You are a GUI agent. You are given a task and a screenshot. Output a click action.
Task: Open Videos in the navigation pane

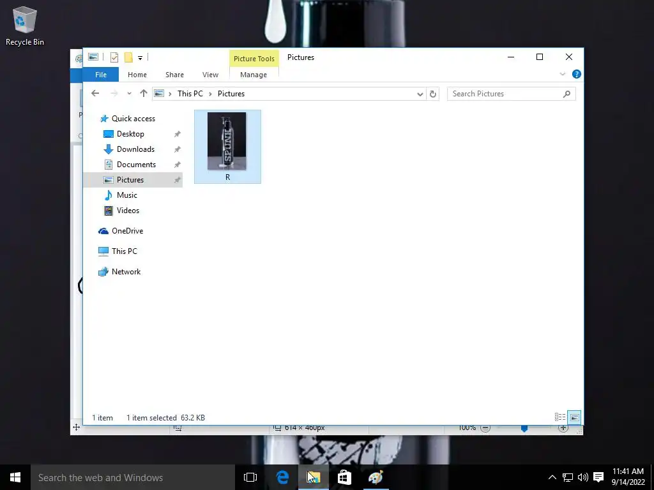coord(128,211)
